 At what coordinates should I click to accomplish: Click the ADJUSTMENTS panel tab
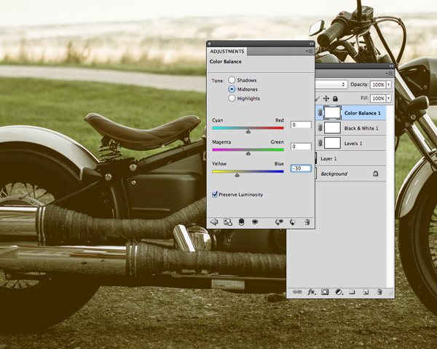click(x=227, y=52)
